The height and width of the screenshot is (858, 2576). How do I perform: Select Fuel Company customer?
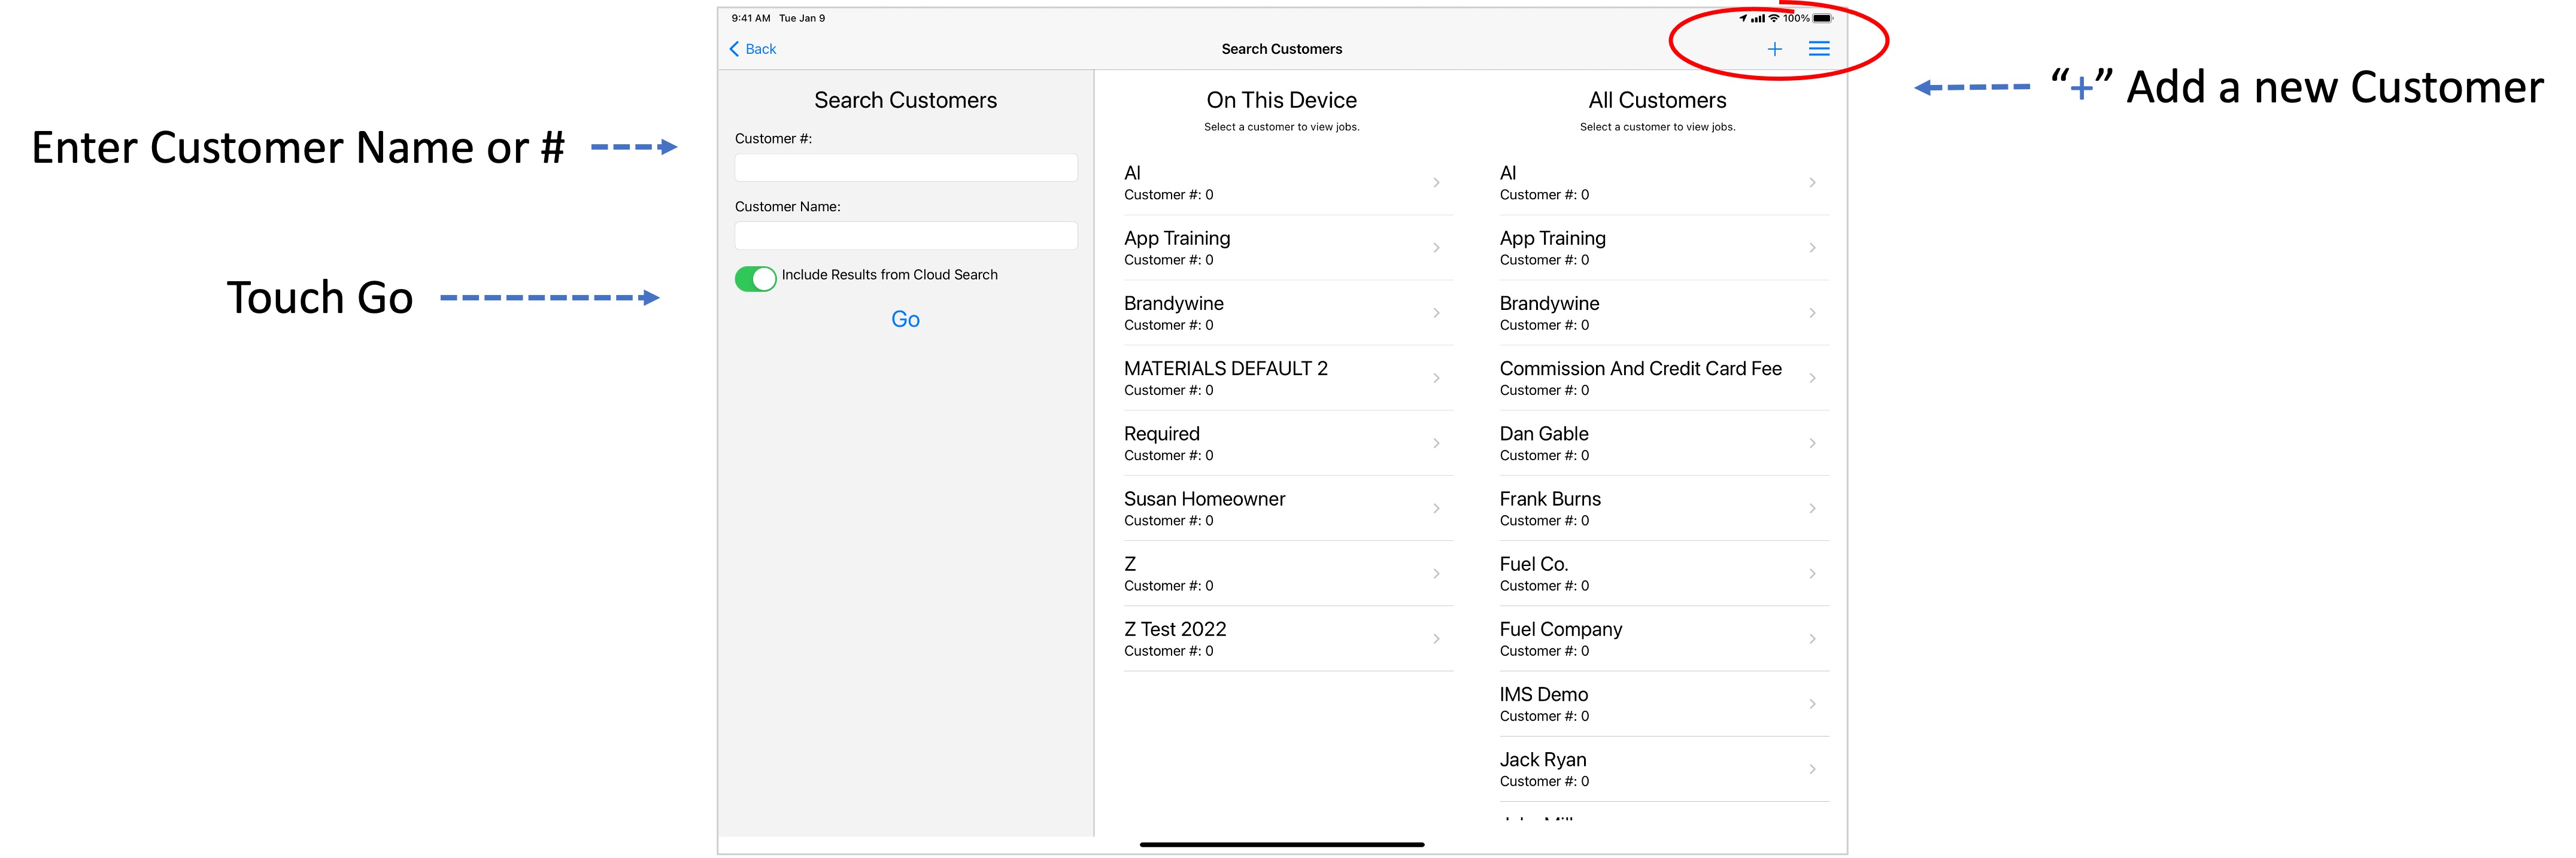pyautogui.click(x=1664, y=639)
